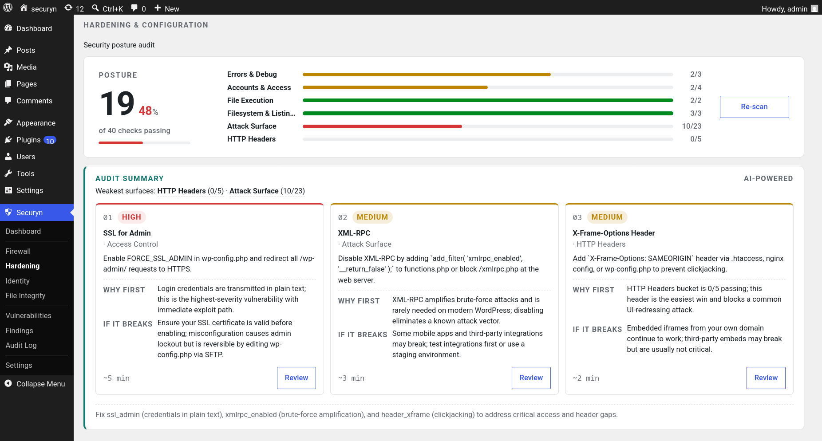
Task: Click the MEDIUM badge on X-Frame-Options card
Action: [607, 217]
